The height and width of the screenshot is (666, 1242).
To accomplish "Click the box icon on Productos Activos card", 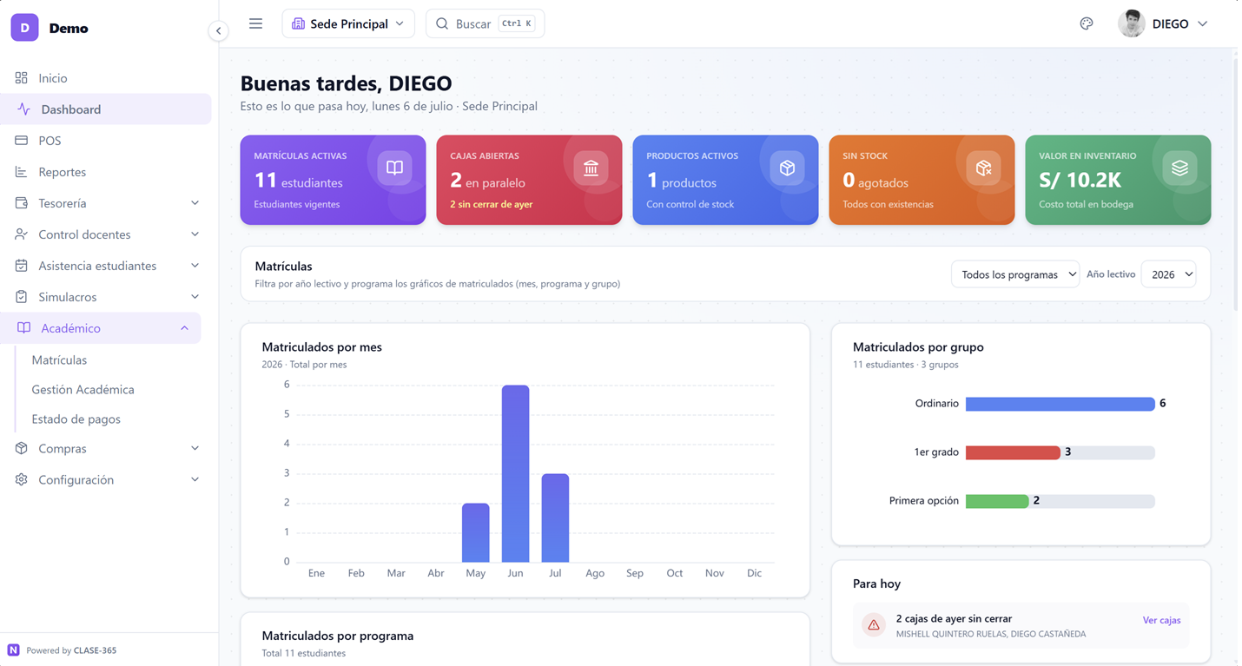I will [x=787, y=168].
